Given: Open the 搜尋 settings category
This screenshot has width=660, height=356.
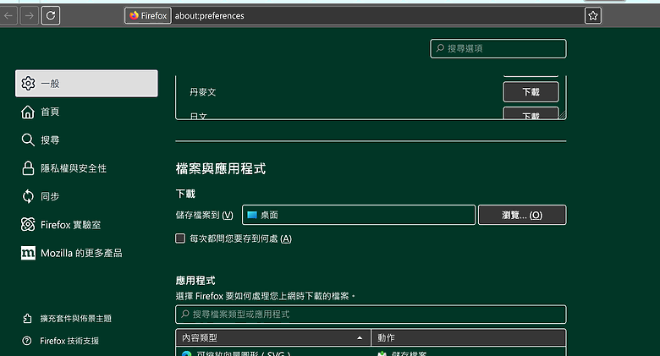Looking at the screenshot, I should click(86, 140).
